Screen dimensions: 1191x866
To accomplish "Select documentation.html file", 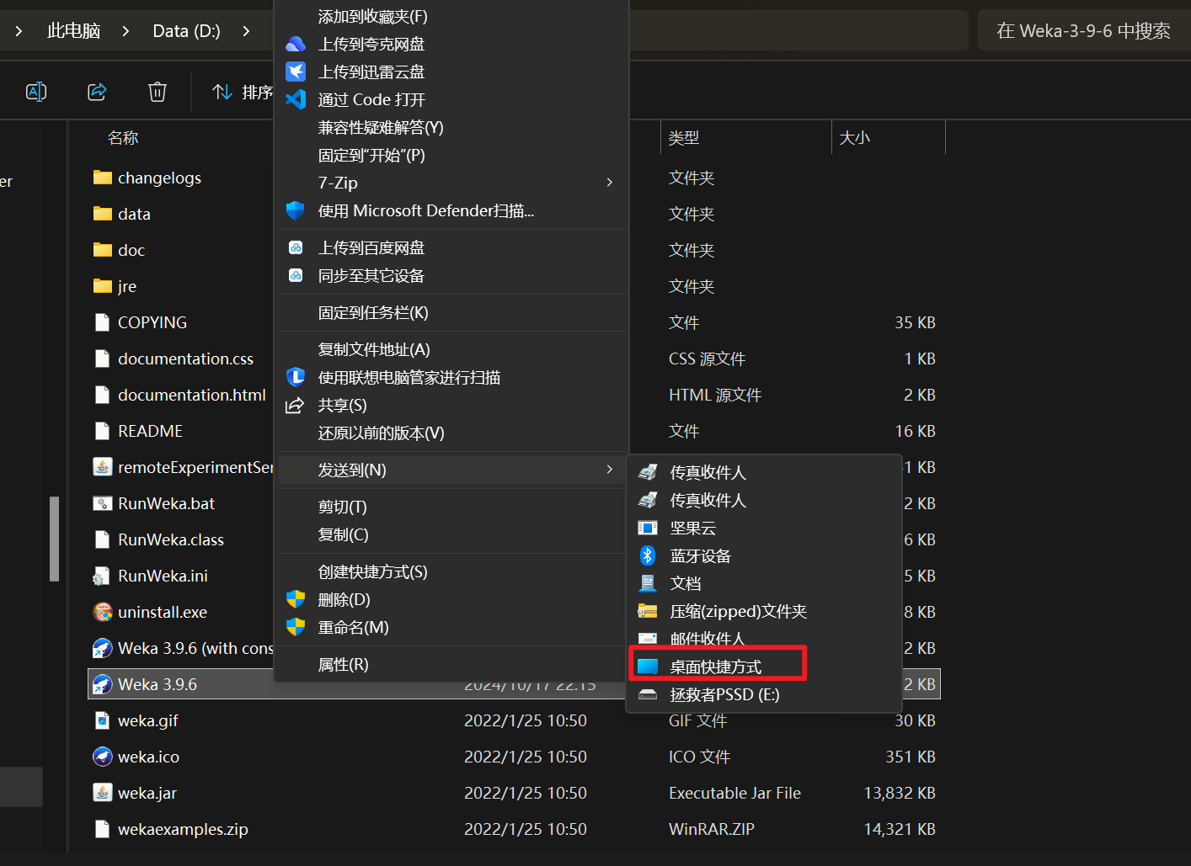I will 181,395.
